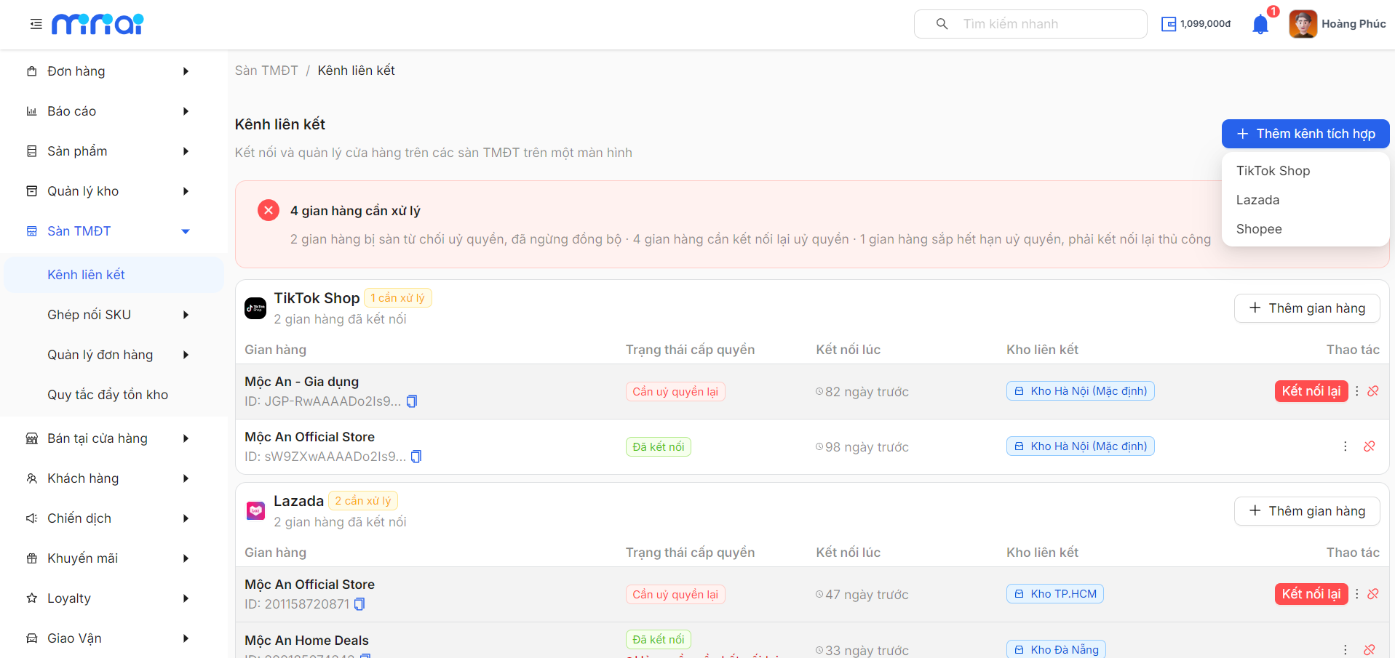Screen dimensions: 1395x658
Task: Open Quy tắc đẩy tồn kho page
Action: click(x=108, y=395)
